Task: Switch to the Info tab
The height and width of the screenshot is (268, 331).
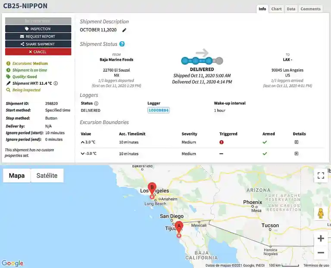Action: [262, 9]
